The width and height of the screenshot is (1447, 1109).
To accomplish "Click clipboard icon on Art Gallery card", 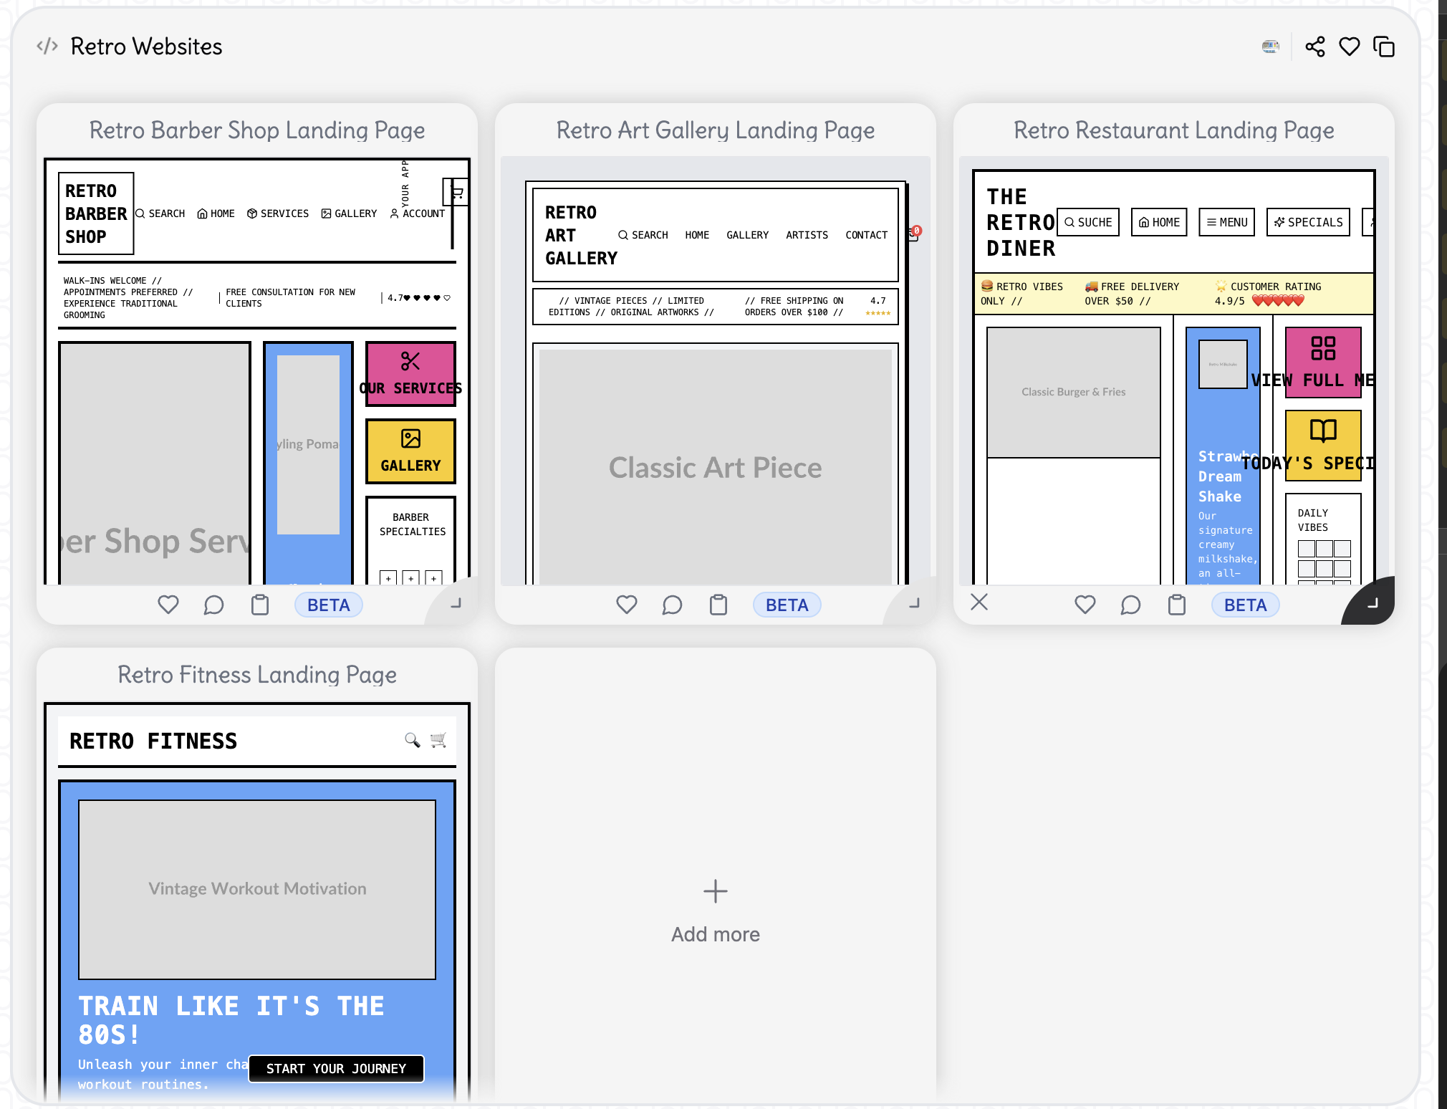I will point(718,605).
